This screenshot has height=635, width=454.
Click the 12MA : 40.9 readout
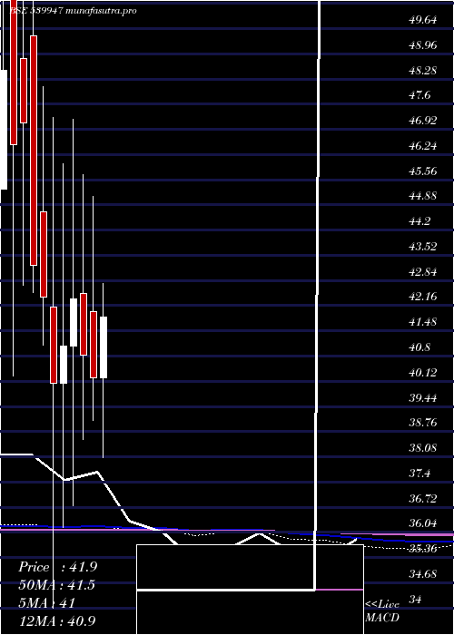point(57,620)
